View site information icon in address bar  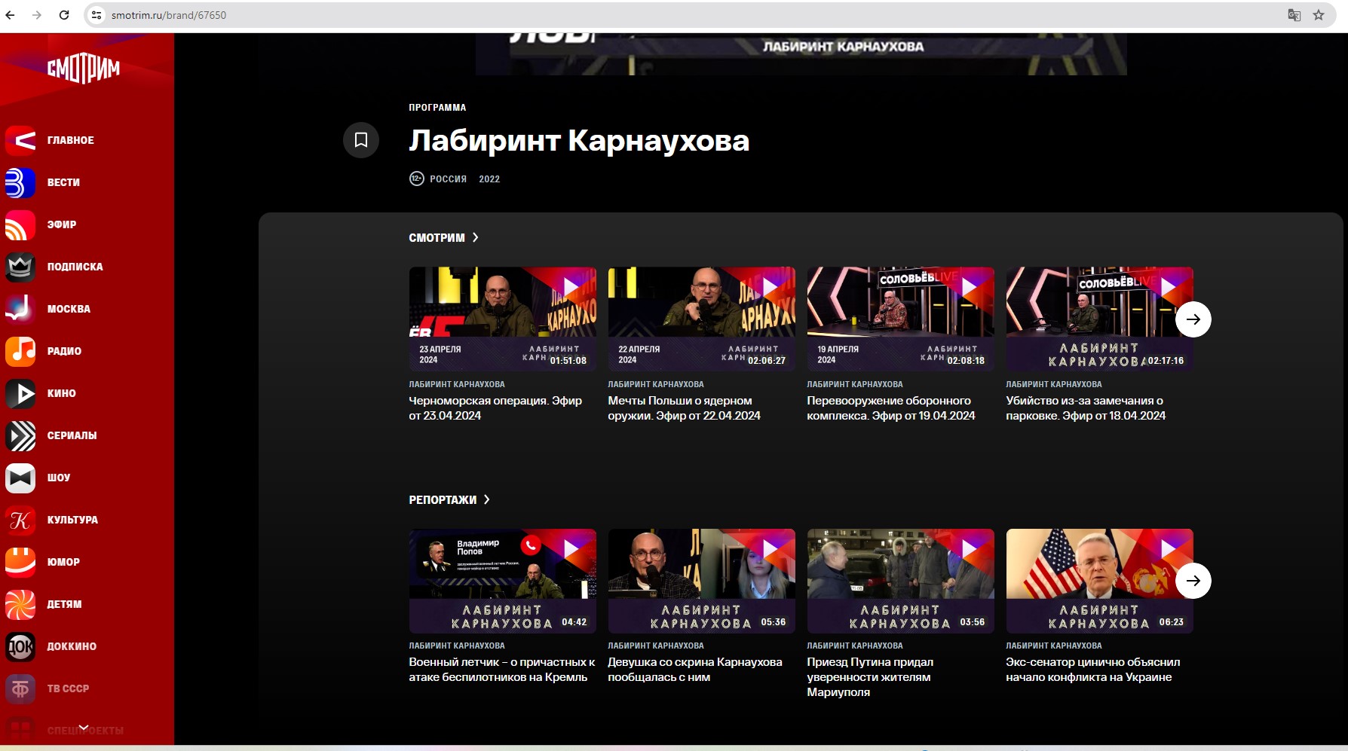tap(97, 15)
